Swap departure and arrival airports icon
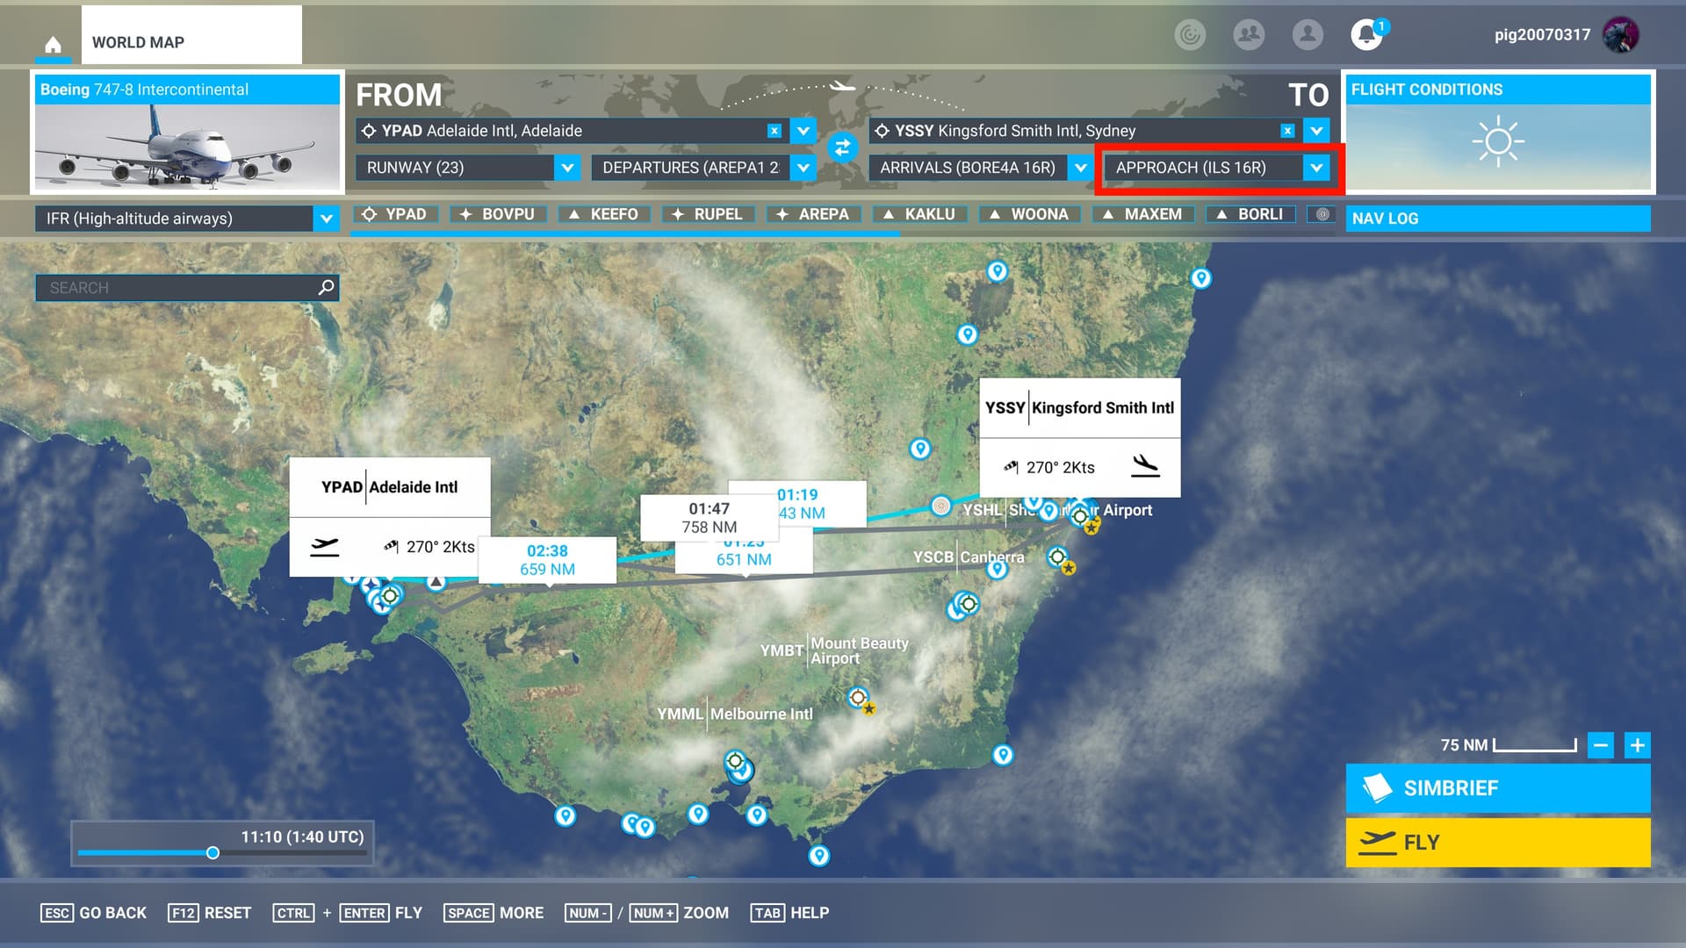The image size is (1686, 948). pos(842,147)
